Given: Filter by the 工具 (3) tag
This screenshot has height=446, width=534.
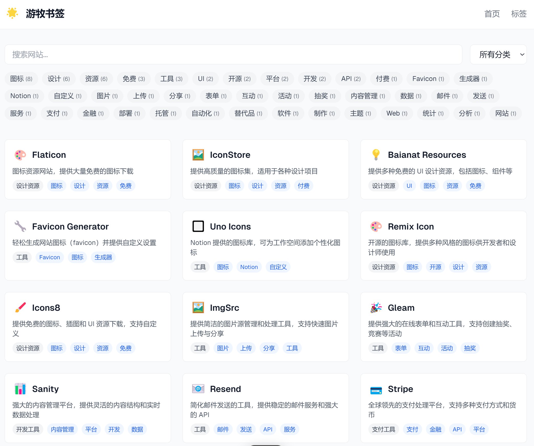Looking at the screenshot, I should [x=171, y=79].
